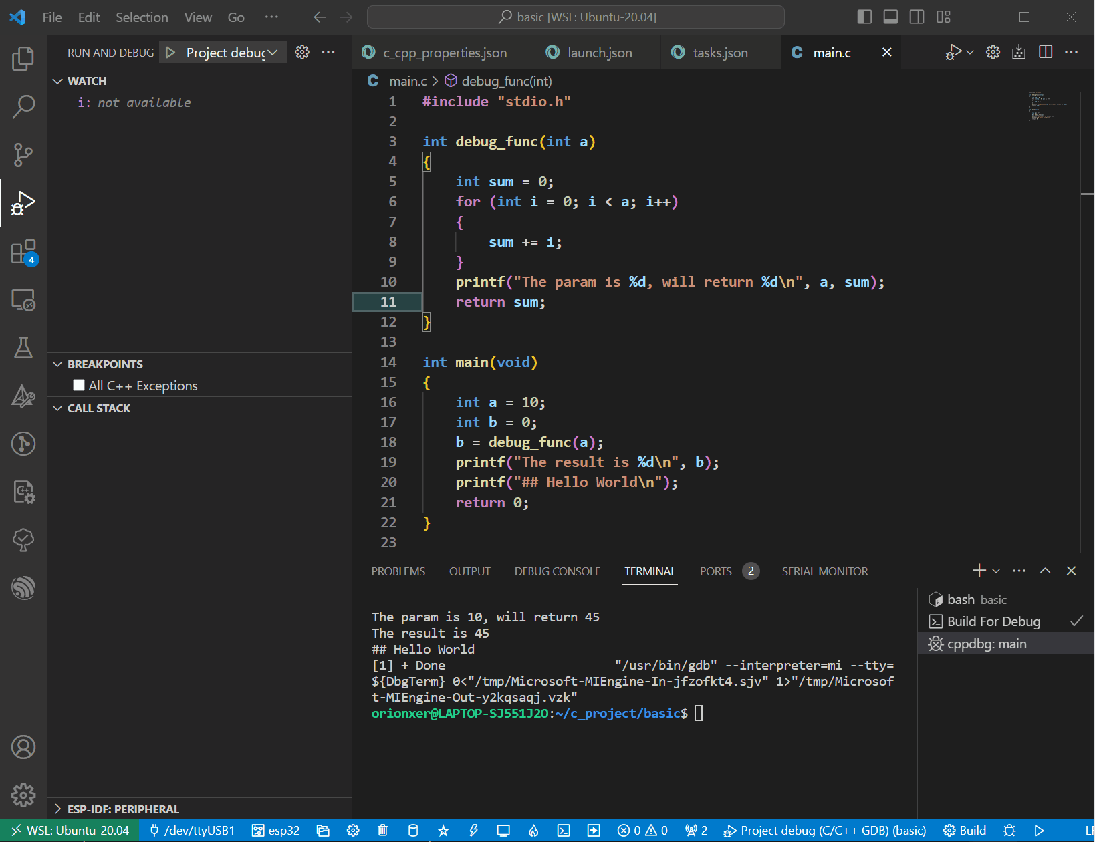Viewport: 1095px width, 842px height.
Task: Open the Extensions view with badge
Action: pos(23,253)
